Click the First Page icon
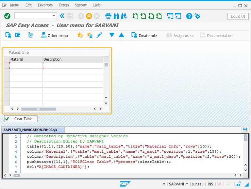The height and width of the screenshot is (189, 251). [135, 16]
